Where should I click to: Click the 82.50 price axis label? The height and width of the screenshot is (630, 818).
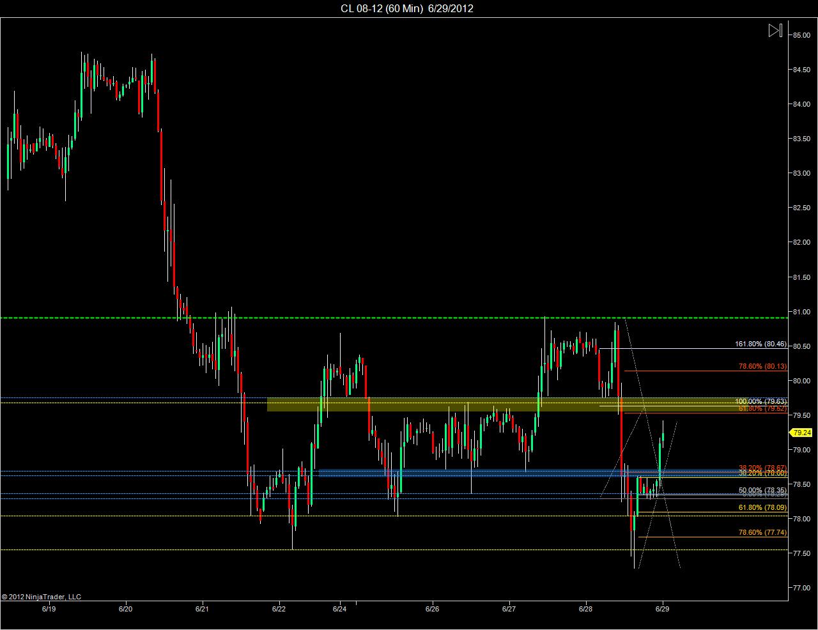click(801, 208)
